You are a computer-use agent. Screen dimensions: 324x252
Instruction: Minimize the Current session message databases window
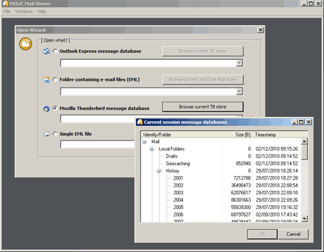(295, 122)
